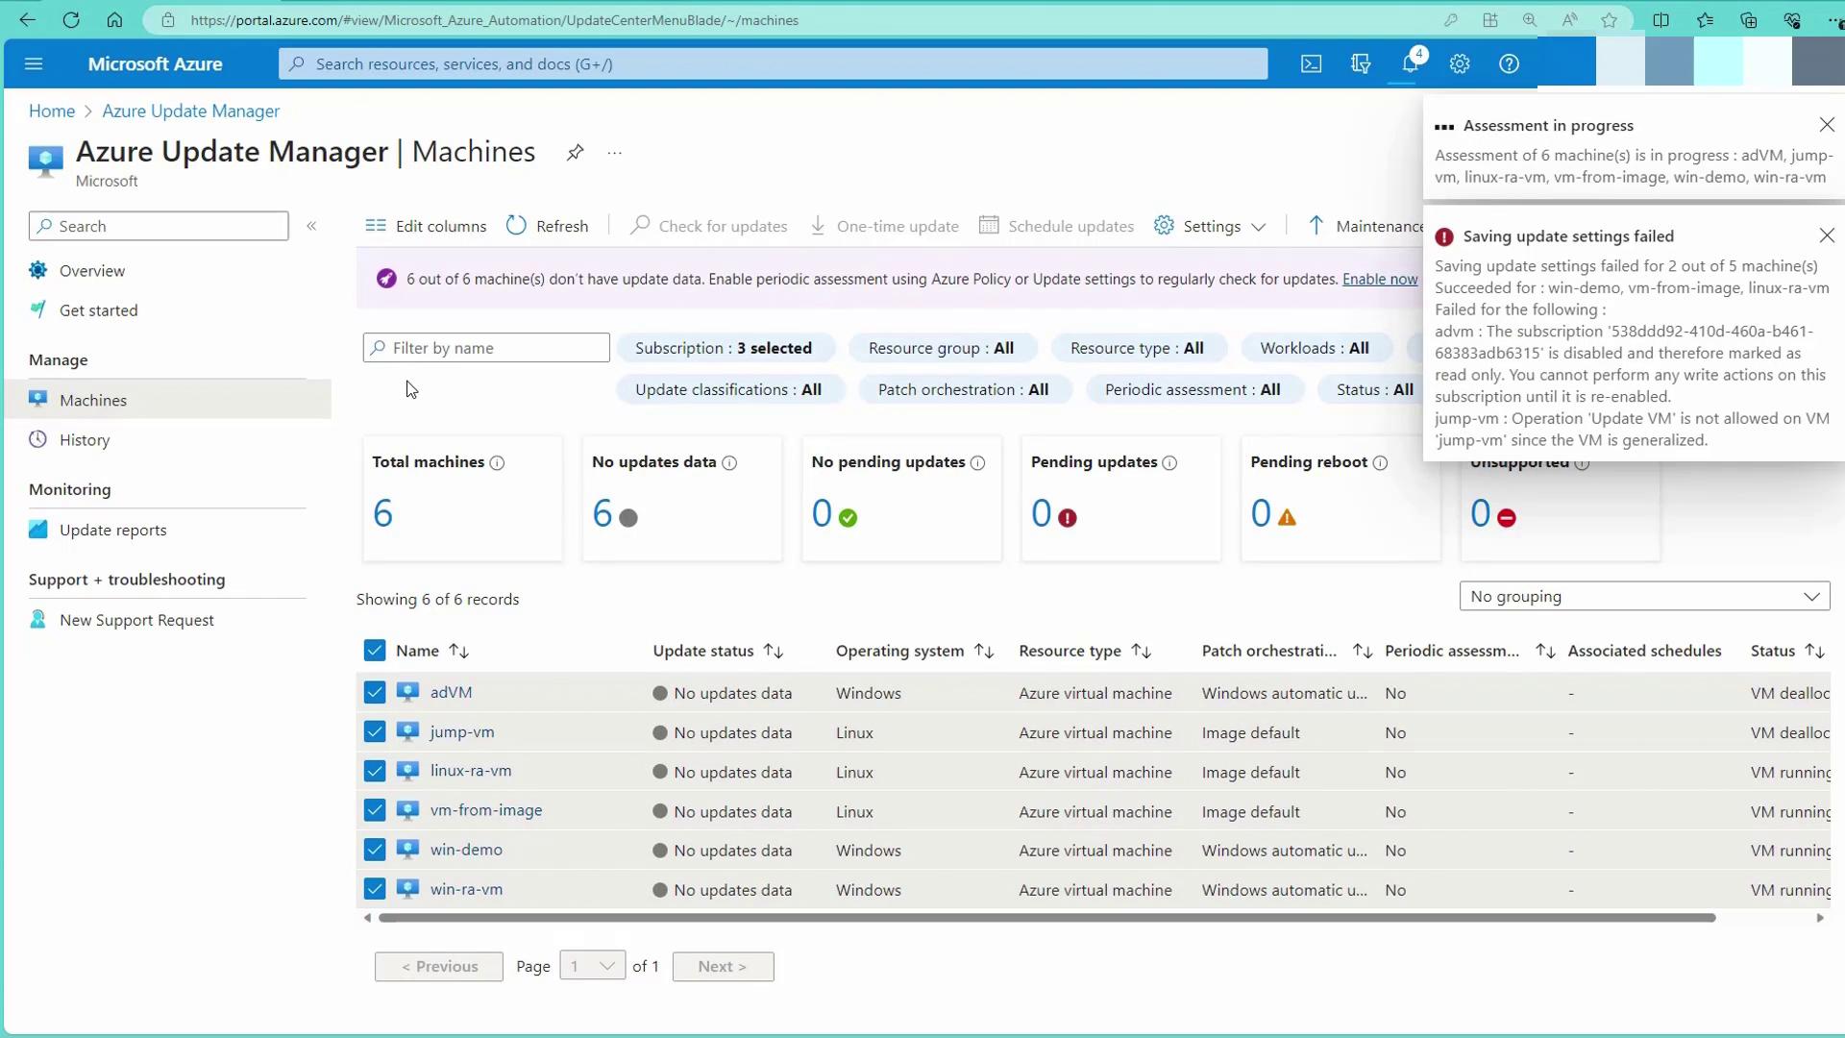Uncheck the win-ra-vm row checkbox
The image size is (1845, 1038).
tap(375, 889)
